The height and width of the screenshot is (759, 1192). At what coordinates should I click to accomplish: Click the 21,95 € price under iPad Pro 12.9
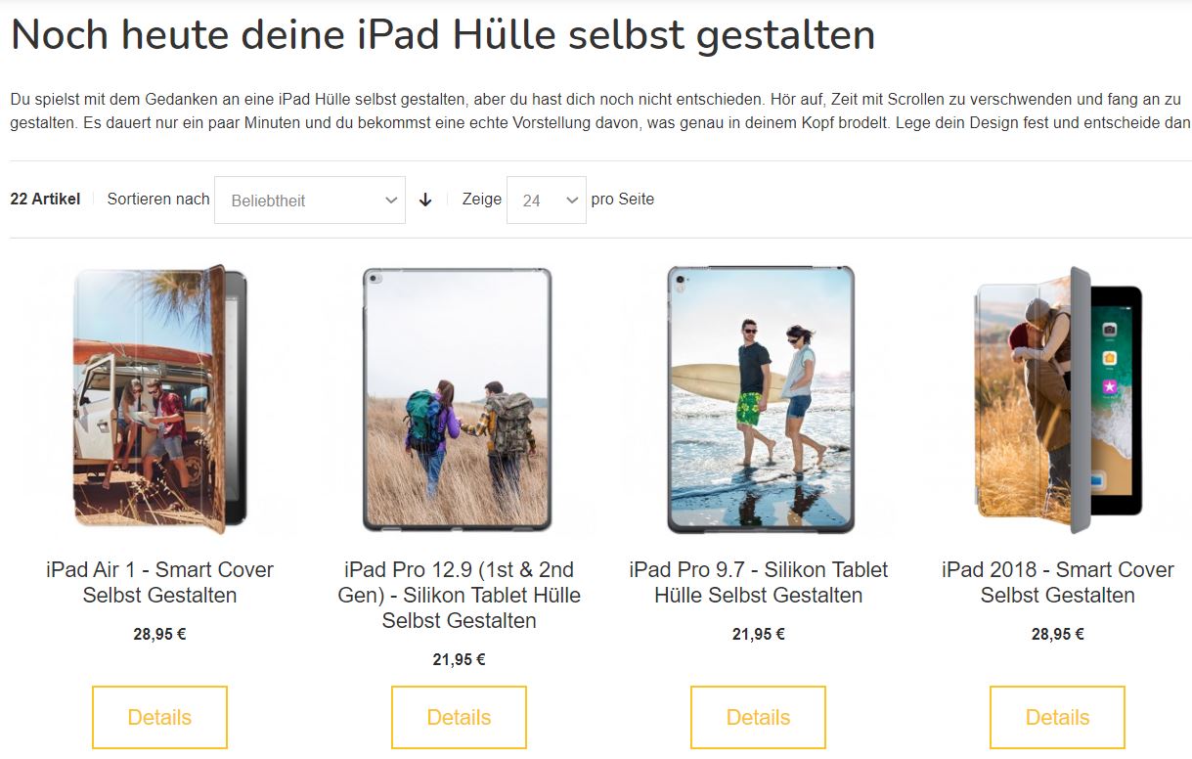click(x=459, y=659)
